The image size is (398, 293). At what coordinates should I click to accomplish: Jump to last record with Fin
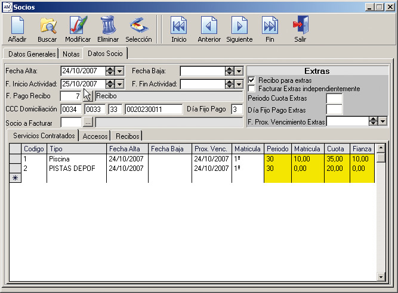[x=270, y=26]
